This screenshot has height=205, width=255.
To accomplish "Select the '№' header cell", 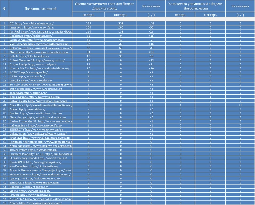I will click(4, 9).
